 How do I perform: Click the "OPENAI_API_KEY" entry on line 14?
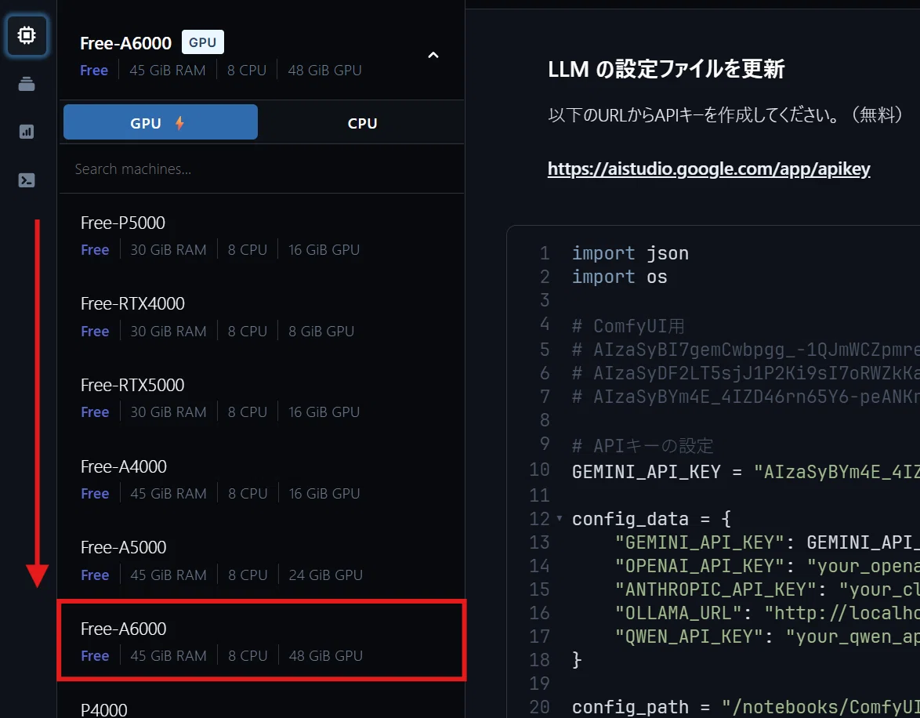(767, 565)
